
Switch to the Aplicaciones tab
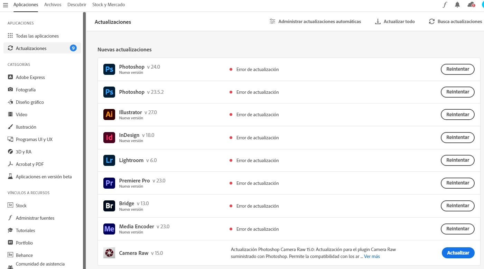pyautogui.click(x=26, y=5)
